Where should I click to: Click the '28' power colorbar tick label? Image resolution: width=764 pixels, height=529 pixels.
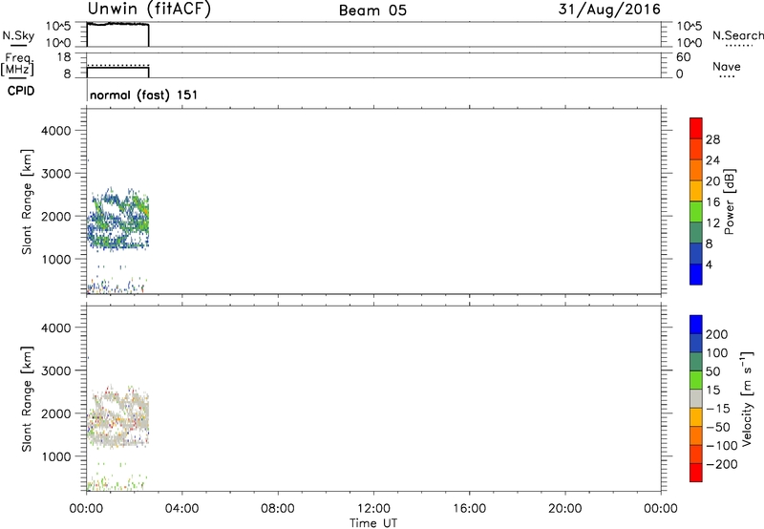tap(712, 139)
